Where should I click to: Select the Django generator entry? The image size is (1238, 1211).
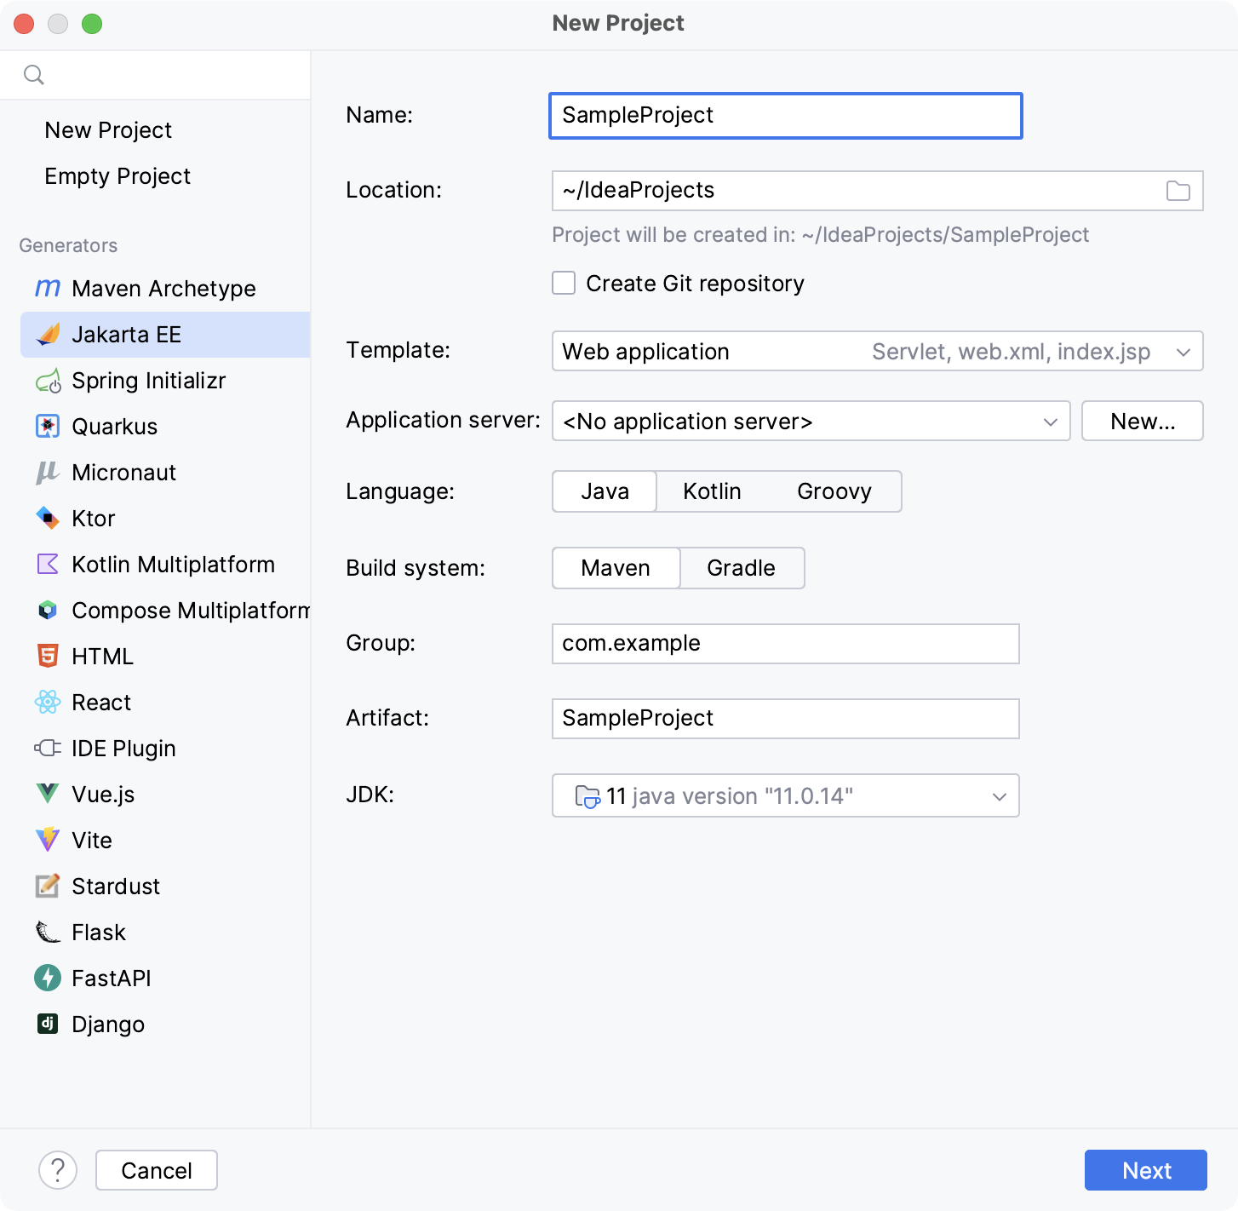165,1024
